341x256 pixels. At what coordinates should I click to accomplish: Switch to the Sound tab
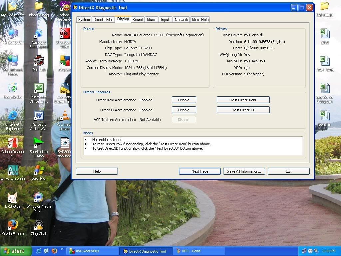click(138, 20)
